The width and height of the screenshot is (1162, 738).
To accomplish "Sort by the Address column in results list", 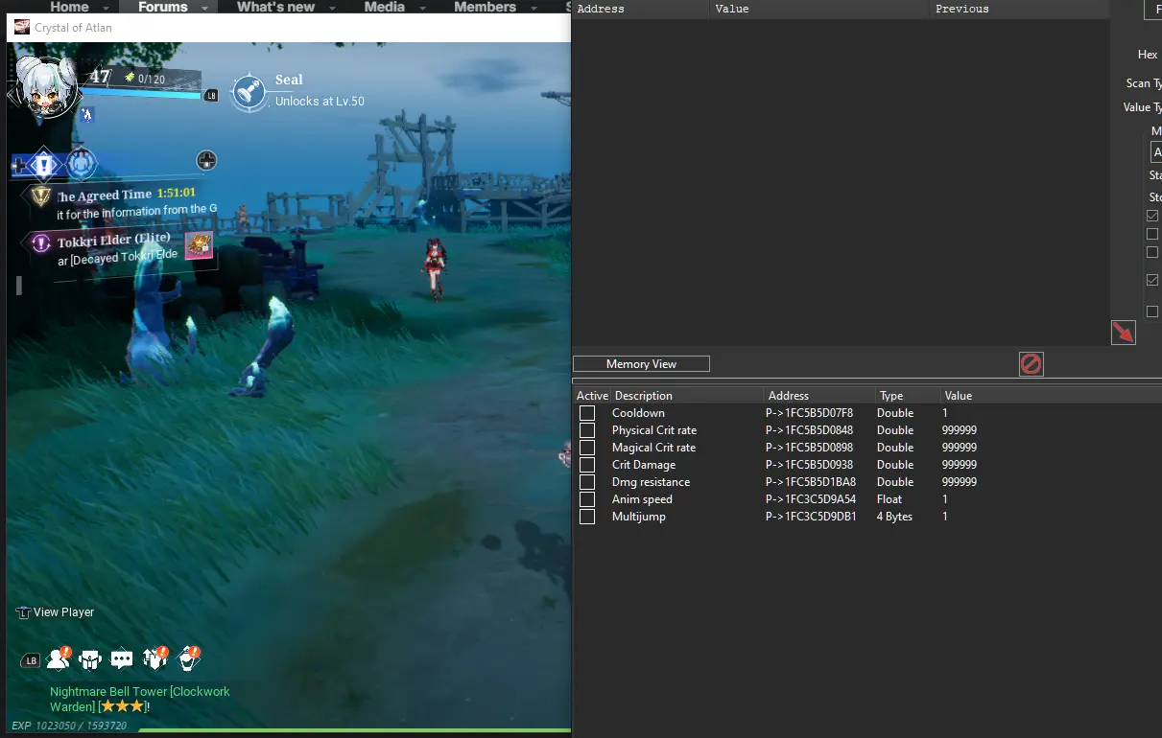I will point(640,9).
